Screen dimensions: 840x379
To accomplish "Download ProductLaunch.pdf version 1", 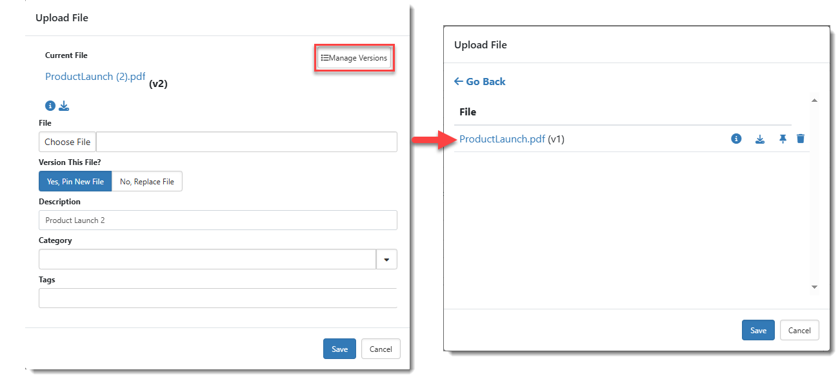I will [x=760, y=139].
